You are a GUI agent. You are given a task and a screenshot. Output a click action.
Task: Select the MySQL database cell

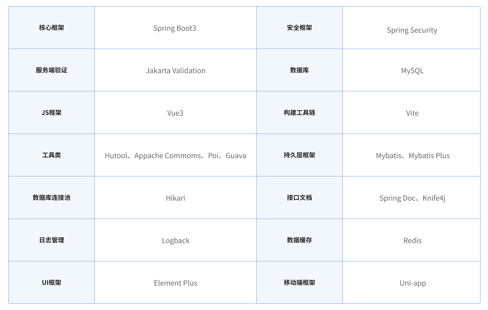tap(411, 70)
